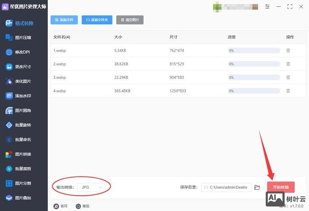This screenshot has height=211, width=309.
Task: Select the 4.webp file name
Action: coord(60,91)
